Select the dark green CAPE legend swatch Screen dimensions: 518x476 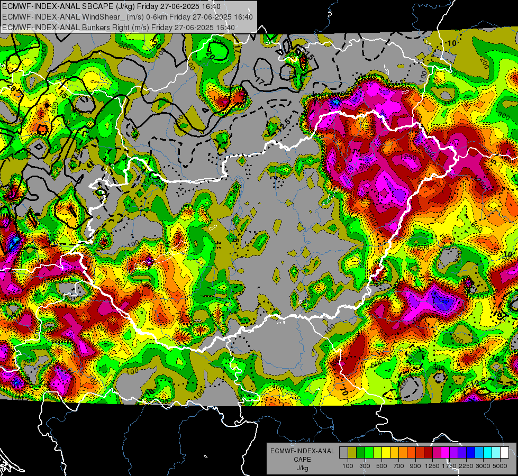point(360,453)
